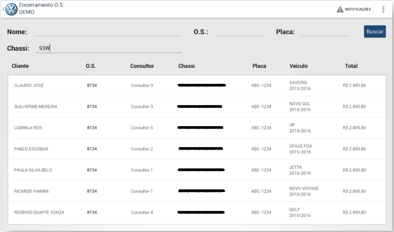Open RODRIGO DUARTE SOUZA's Golf order
Image resolution: width=394 pixels, height=232 pixels.
pyautogui.click(x=39, y=212)
